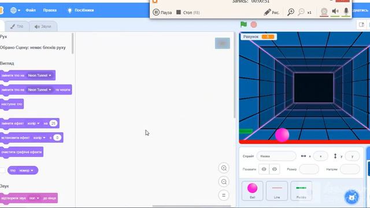Screen dimensions: 370x208
Task: Select the recorder pencil draw tool
Action: [x=271, y=12]
